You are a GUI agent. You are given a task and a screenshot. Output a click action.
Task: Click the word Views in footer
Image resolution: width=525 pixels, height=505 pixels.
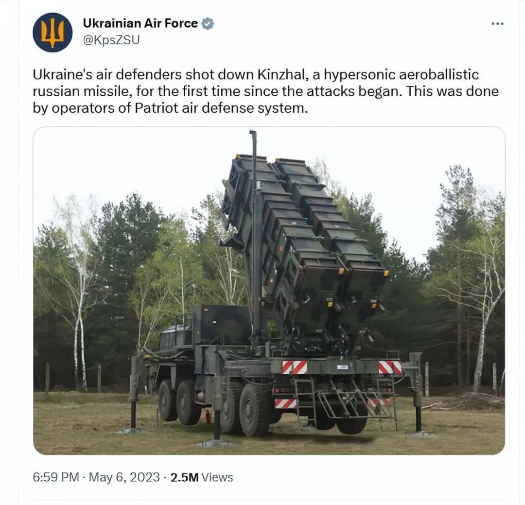[217, 477]
